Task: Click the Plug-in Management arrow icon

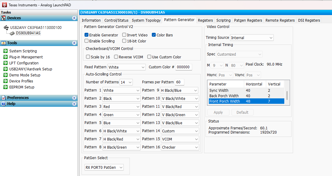Action: pyautogui.click(x=5, y=57)
